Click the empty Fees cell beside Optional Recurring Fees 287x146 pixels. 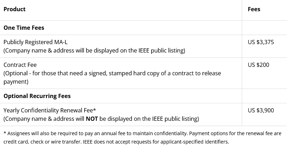click(x=264, y=96)
